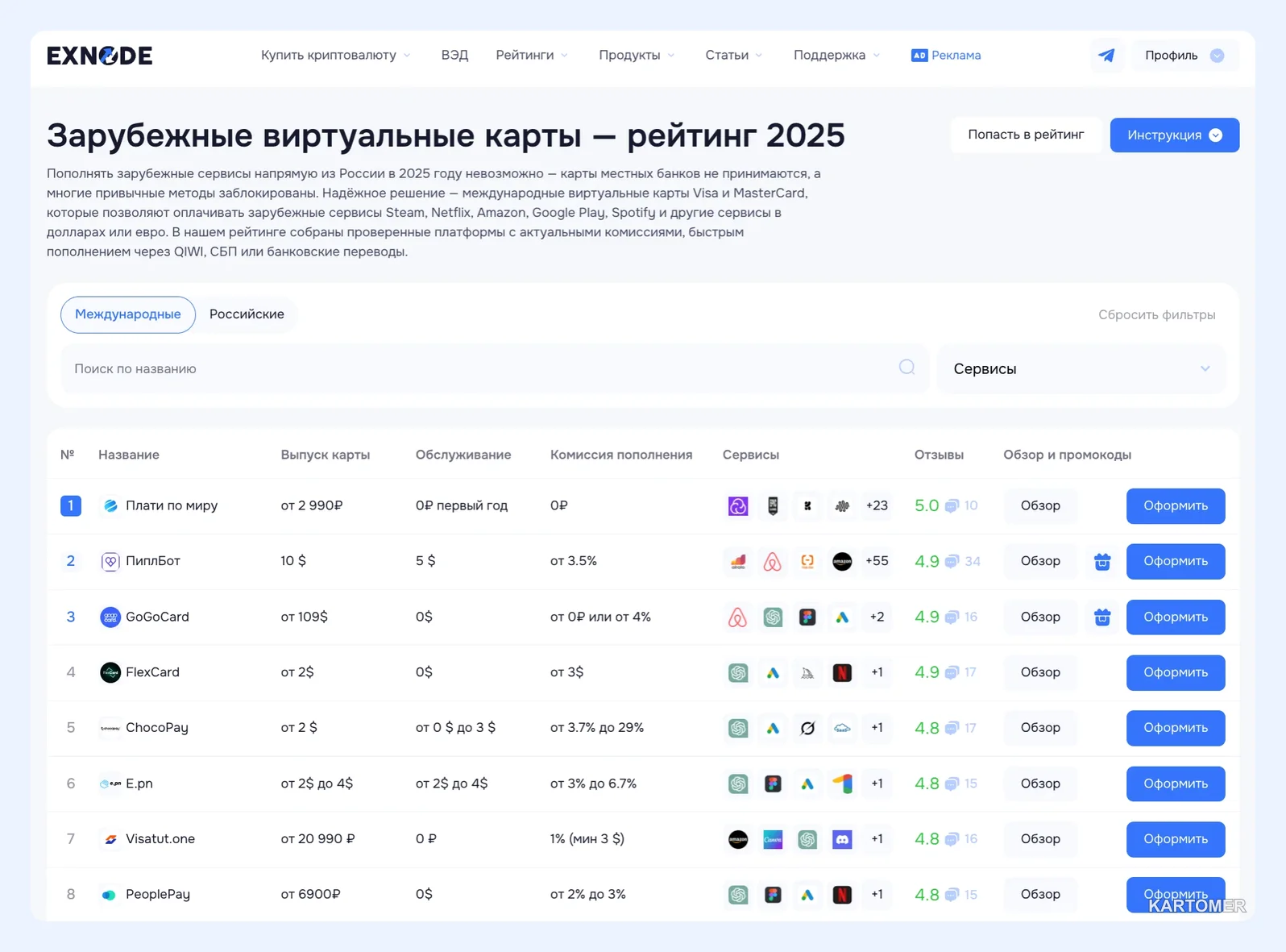The image size is (1286, 952).
Task: Click the Попасть в рейтинг button
Action: tap(1026, 135)
